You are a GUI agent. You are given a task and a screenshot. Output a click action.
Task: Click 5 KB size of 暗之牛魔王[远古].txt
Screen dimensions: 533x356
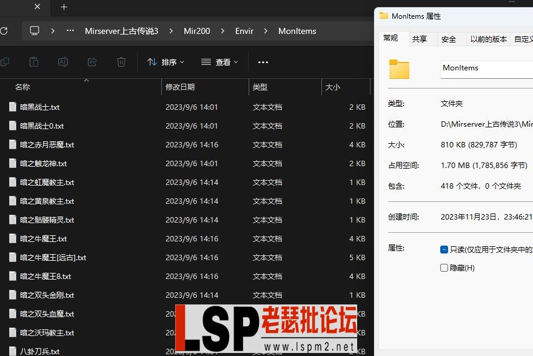(357, 258)
